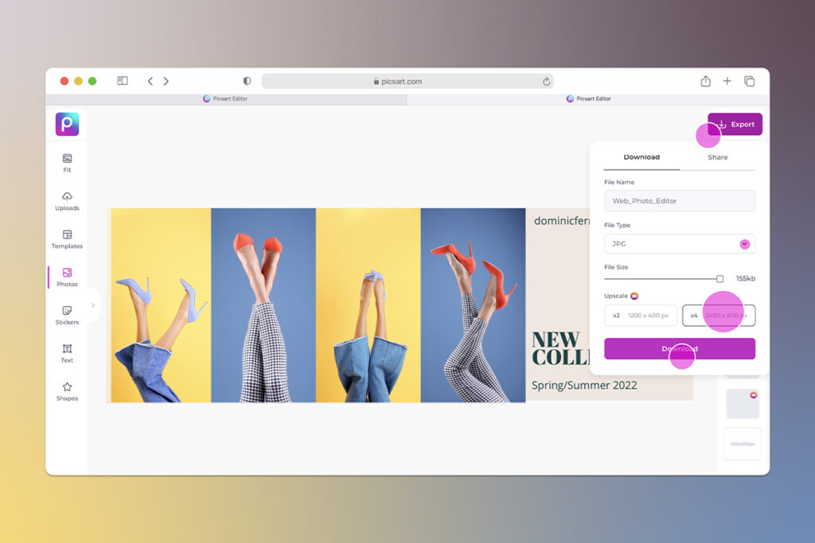Click the Picsart logo
The image size is (815, 543).
[67, 123]
